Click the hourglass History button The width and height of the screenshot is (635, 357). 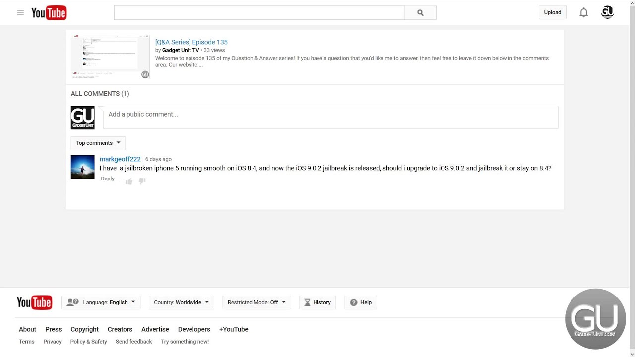point(317,302)
